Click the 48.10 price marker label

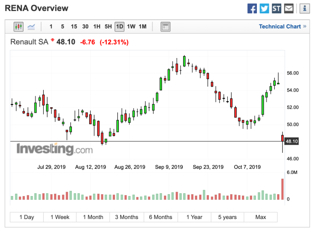[291, 141]
